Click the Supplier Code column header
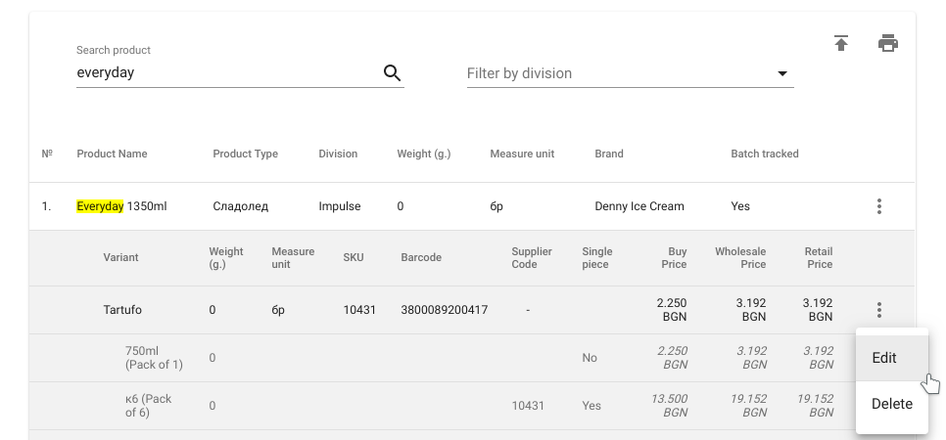The height and width of the screenshot is (440, 946). coord(532,257)
